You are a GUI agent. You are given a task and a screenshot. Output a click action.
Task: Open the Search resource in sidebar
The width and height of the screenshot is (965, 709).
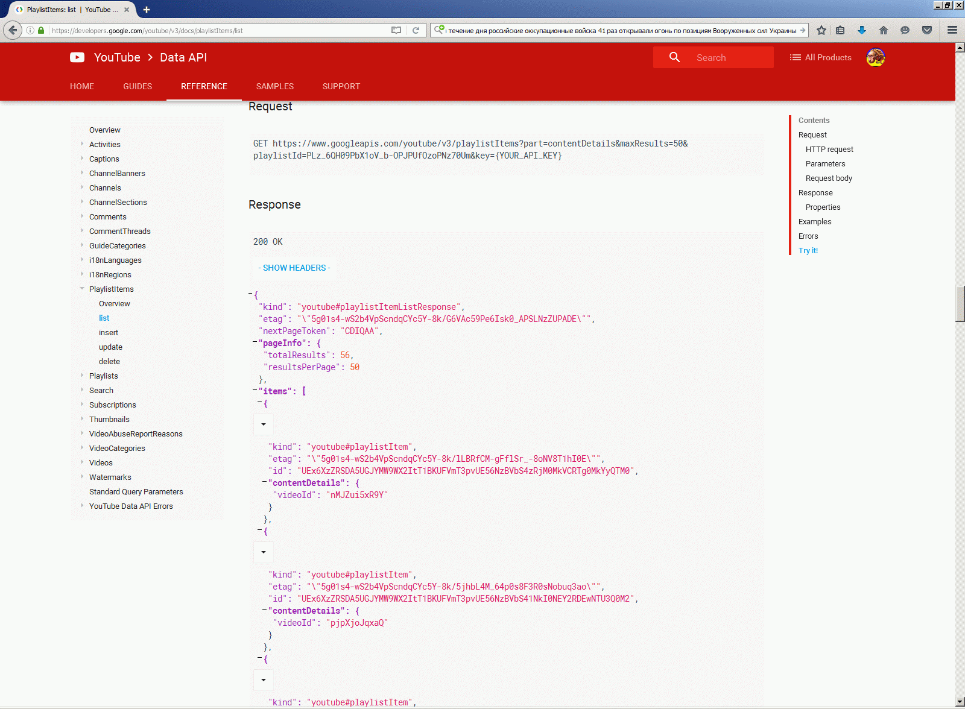101,390
